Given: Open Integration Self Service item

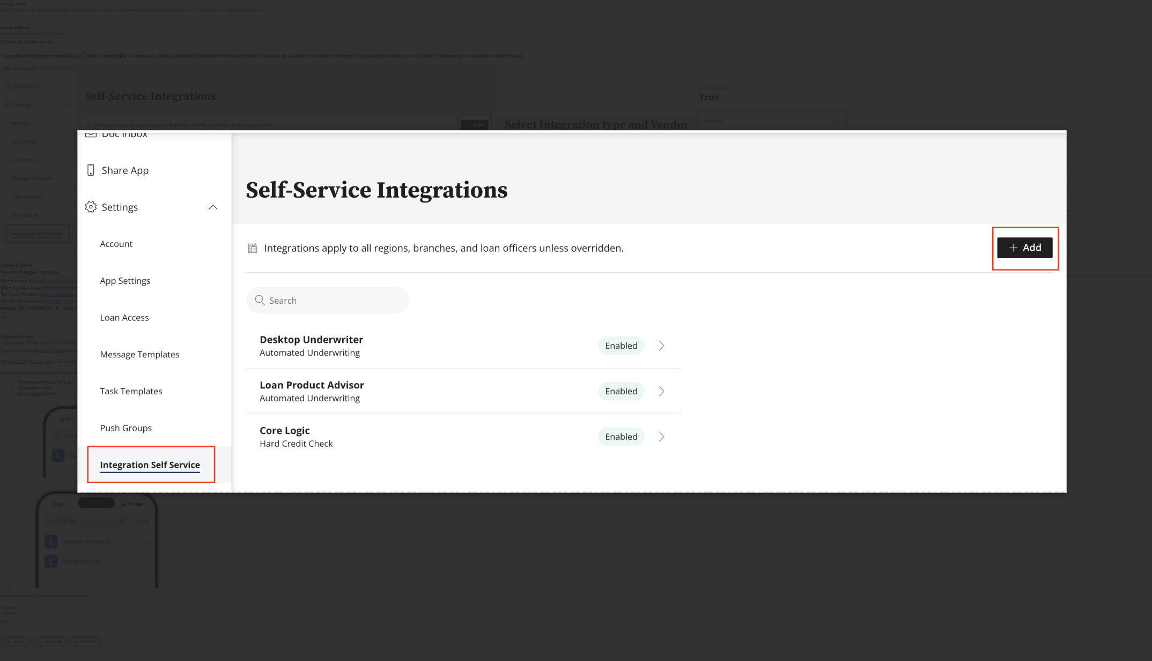Looking at the screenshot, I should pyautogui.click(x=150, y=465).
